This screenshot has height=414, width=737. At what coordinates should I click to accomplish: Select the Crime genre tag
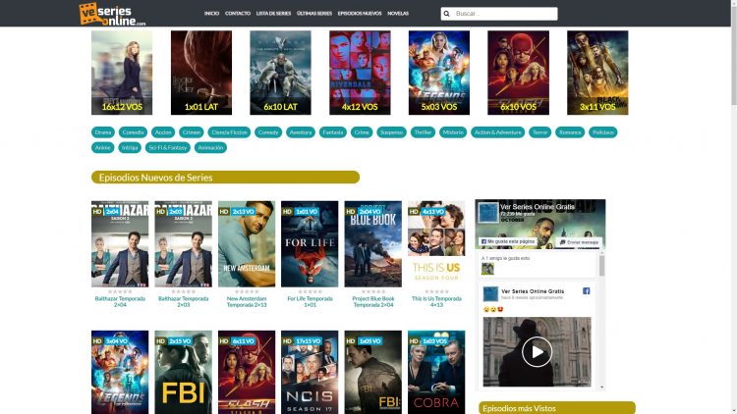[x=362, y=132]
